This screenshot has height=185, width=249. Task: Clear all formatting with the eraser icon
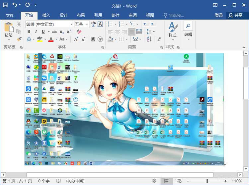[79, 32]
